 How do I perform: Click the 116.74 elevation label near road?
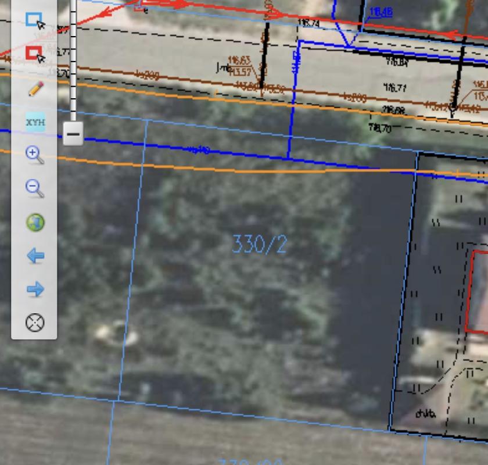tap(308, 23)
